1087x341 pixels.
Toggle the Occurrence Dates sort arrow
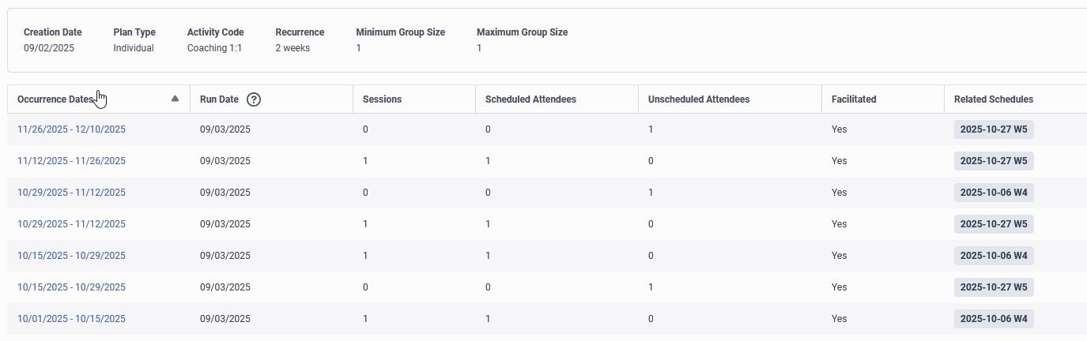tap(176, 99)
